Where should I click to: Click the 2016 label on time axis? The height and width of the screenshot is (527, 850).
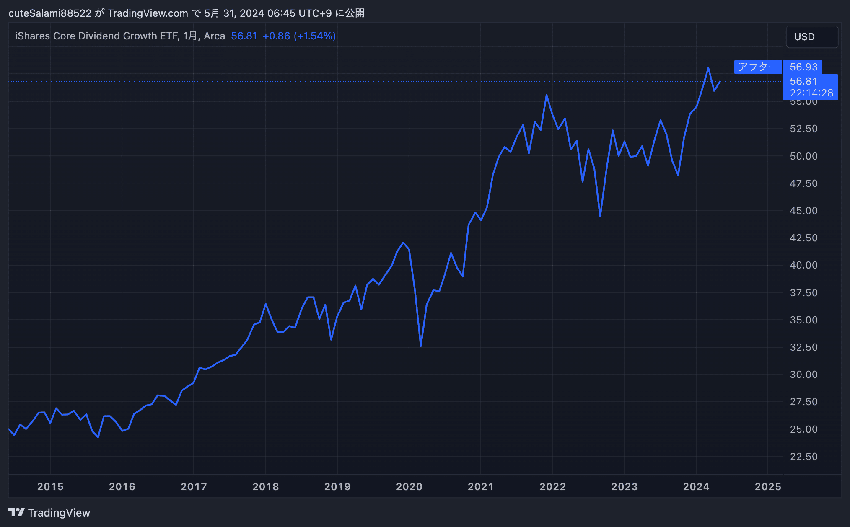tap(122, 486)
